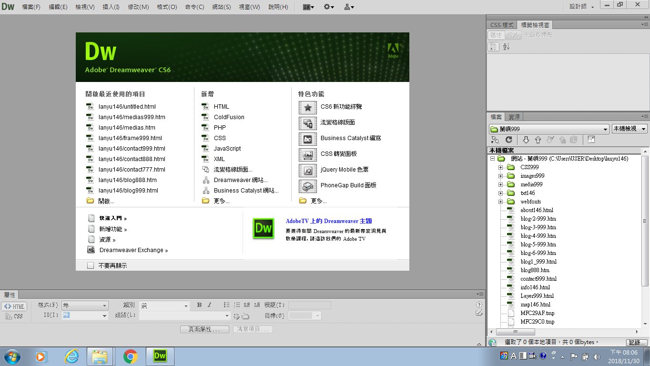Open Google Chrome from the taskbar
The image size is (650, 366).
point(130,356)
